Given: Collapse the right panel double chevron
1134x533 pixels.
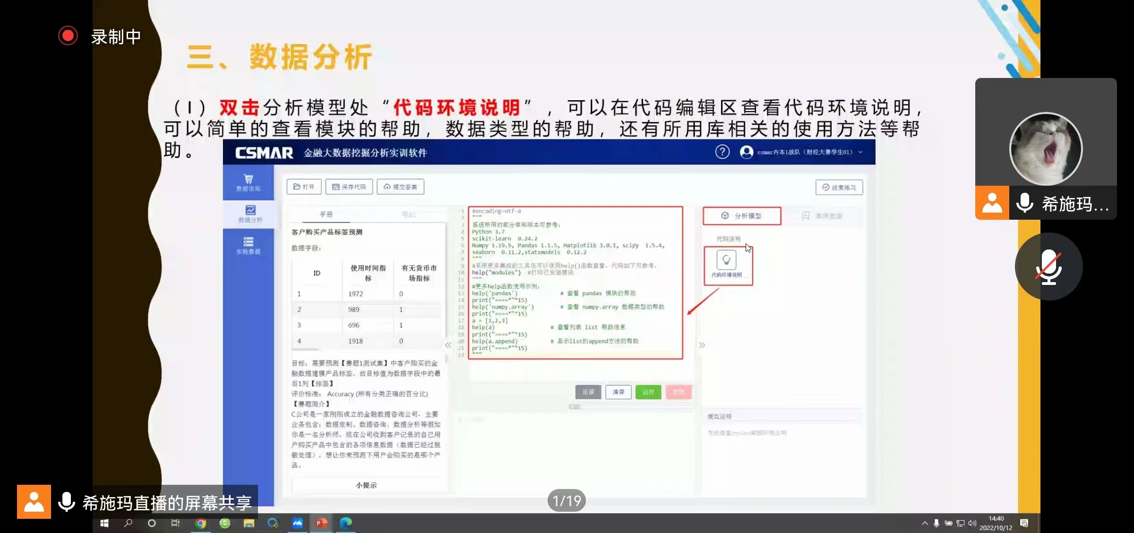Looking at the screenshot, I should pyautogui.click(x=702, y=345).
